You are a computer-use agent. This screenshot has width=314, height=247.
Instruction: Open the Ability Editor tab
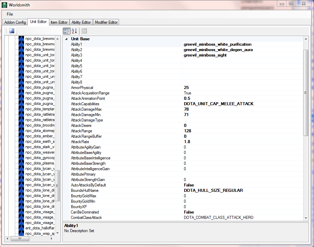coord(81,22)
